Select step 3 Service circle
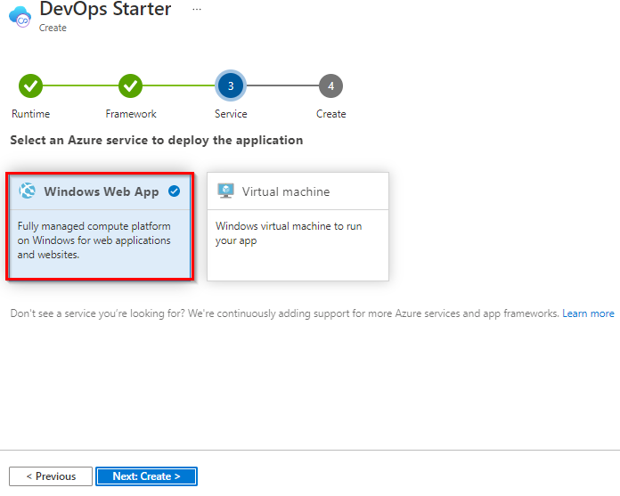620x496 pixels. pos(231,85)
